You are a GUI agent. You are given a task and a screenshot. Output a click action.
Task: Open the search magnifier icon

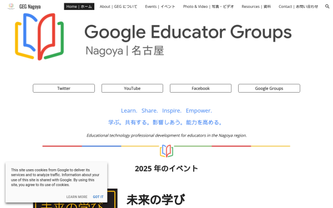point(327,6)
